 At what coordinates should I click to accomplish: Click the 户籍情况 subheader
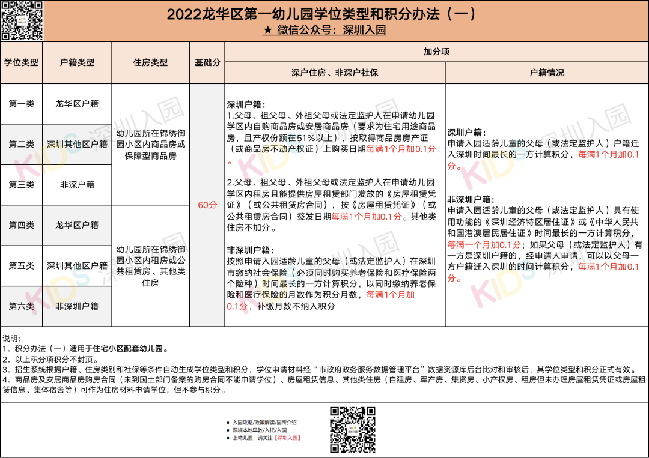547,73
